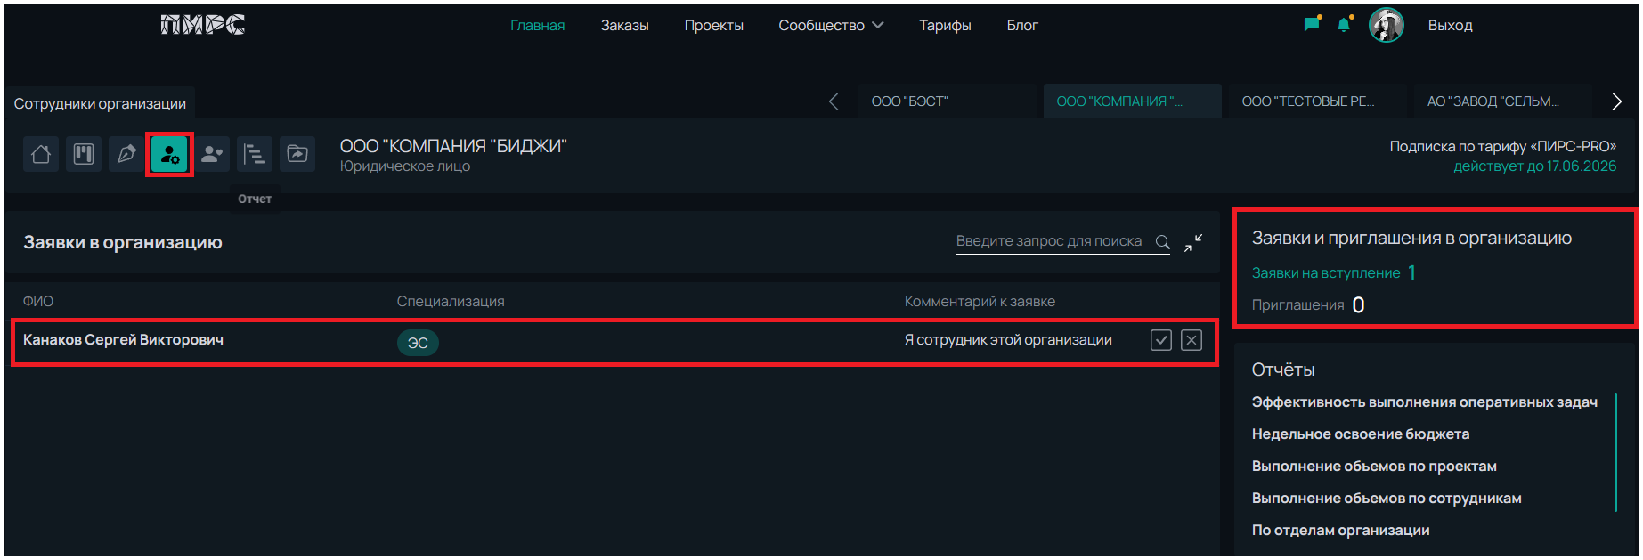Click Комментарий к заявке column header
Viewport: 1643px width, 560px height.
pyautogui.click(x=980, y=302)
